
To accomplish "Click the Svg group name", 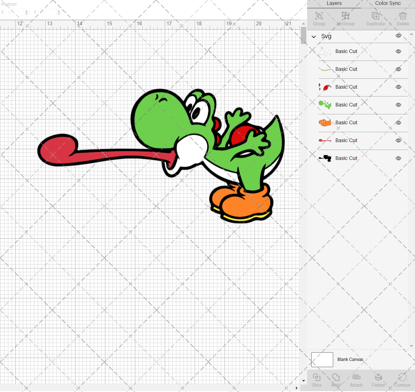I will coord(326,36).
